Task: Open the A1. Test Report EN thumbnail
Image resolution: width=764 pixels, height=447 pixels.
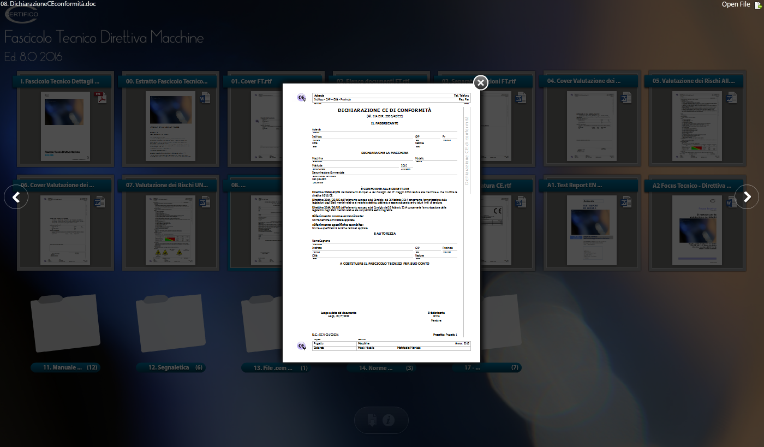Action: [590, 230]
